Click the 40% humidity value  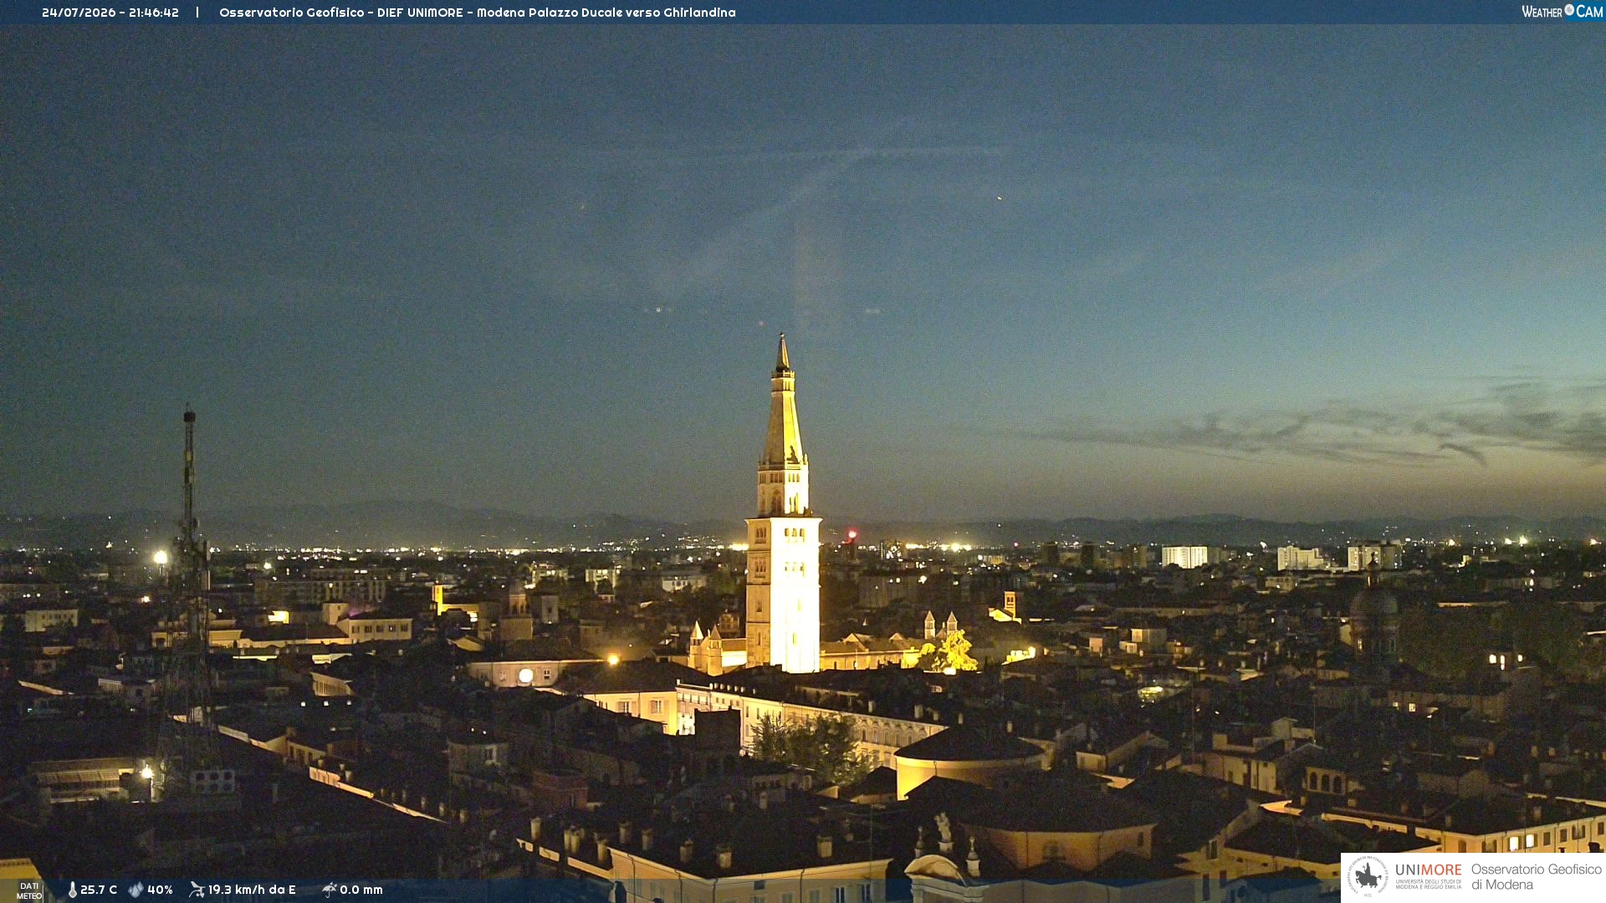(160, 890)
